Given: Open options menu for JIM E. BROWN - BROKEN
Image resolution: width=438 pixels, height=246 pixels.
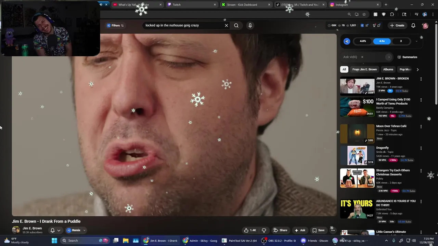Looking at the screenshot, I should [421, 79].
